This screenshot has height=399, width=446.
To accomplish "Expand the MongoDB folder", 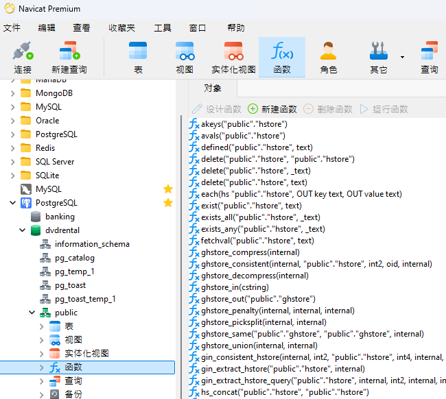I will pyautogui.click(x=12, y=93).
